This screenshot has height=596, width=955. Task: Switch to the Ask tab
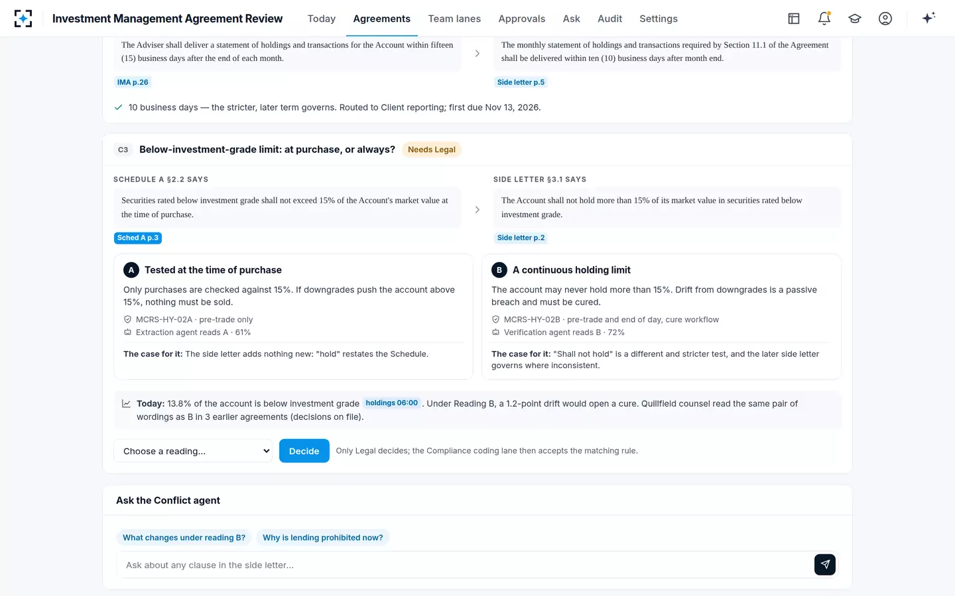[x=572, y=19]
